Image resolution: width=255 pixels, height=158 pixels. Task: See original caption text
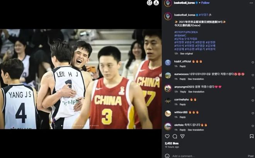(186, 54)
